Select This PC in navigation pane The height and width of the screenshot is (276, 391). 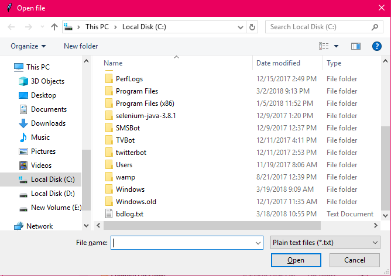38,67
